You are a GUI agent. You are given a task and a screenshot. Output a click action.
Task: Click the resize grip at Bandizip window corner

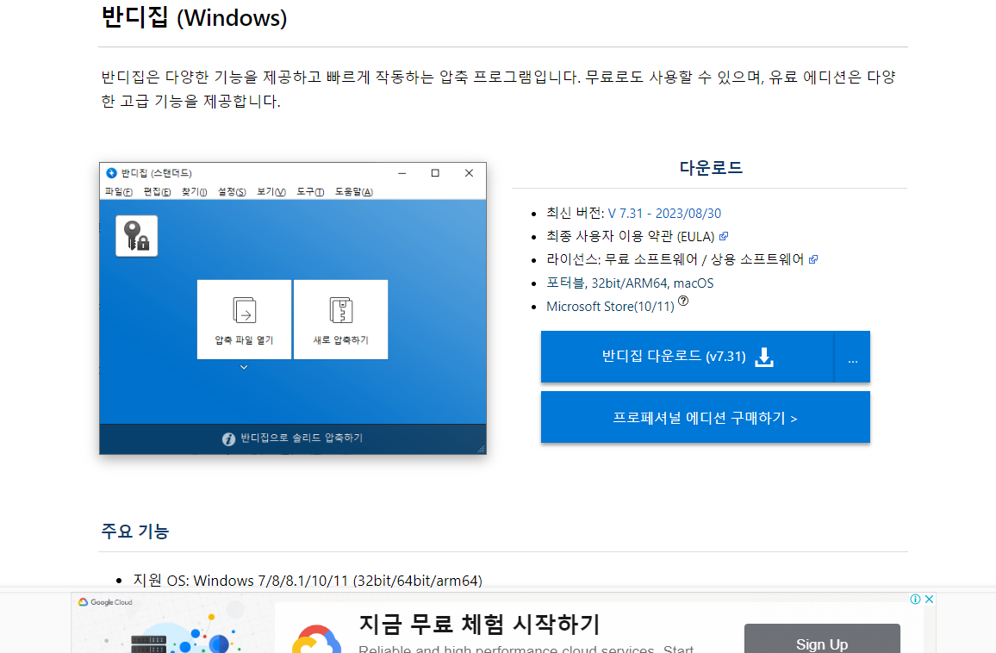click(x=481, y=449)
